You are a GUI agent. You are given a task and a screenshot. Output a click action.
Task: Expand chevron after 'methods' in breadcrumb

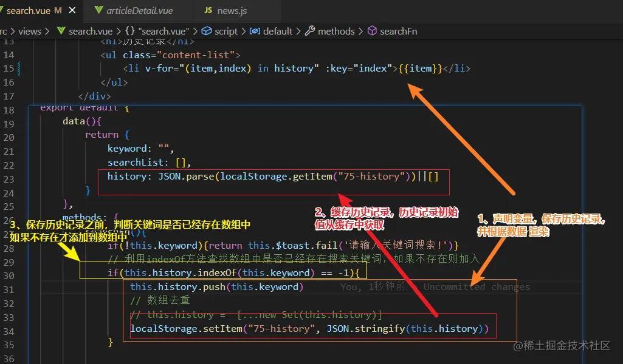point(360,32)
